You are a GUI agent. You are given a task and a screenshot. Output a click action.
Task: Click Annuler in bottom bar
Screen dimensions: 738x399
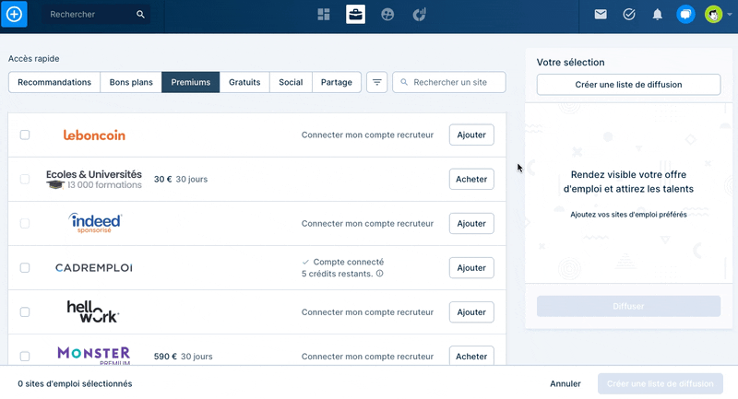565,384
